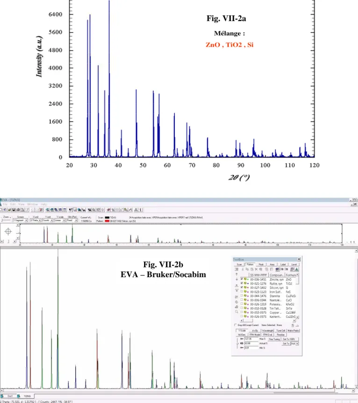The height and width of the screenshot is (403, 358).
Task: Click the green triangle icon in ToolBox toolbar
Action: pos(297,269)
